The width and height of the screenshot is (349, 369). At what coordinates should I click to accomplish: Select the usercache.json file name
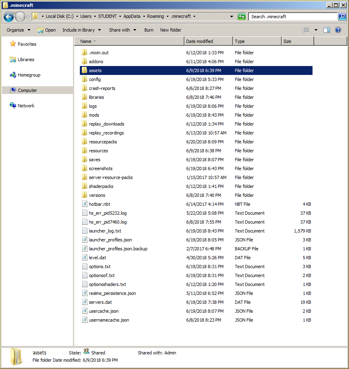104,311
